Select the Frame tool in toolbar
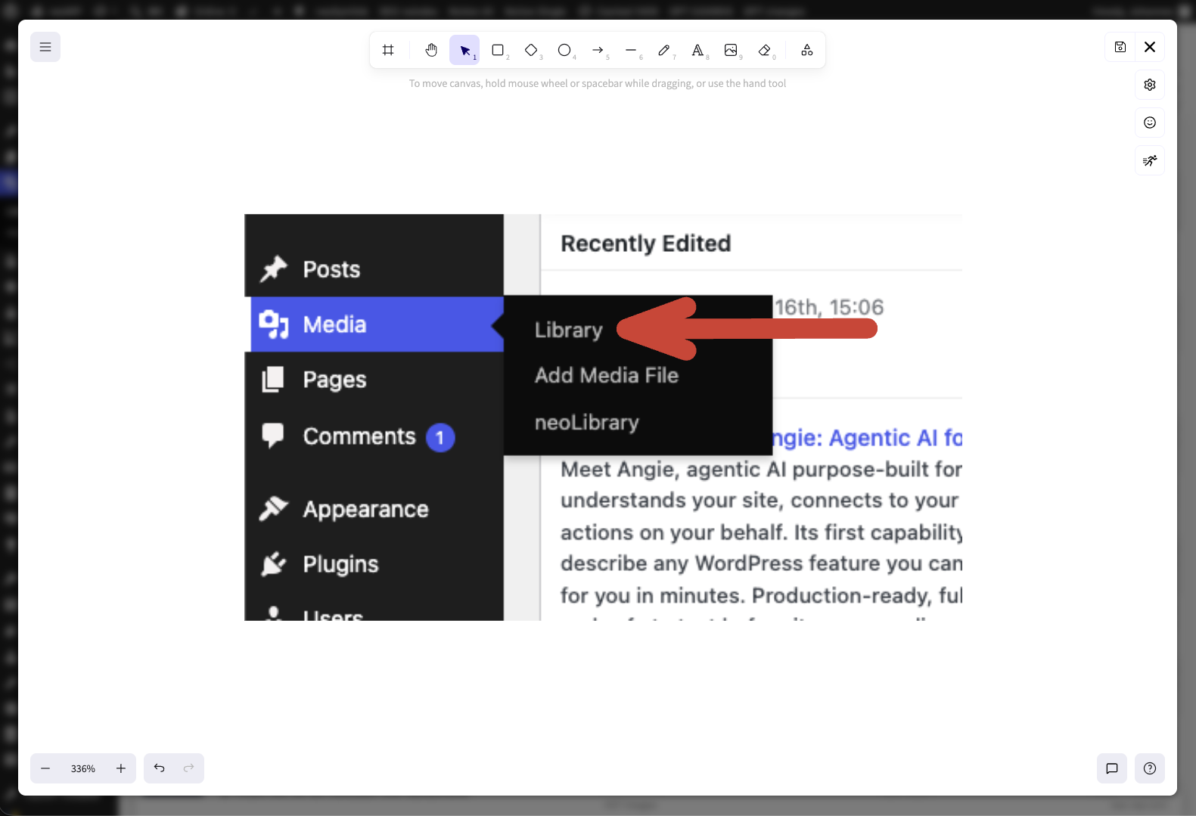This screenshot has height=816, width=1196. [x=388, y=50]
